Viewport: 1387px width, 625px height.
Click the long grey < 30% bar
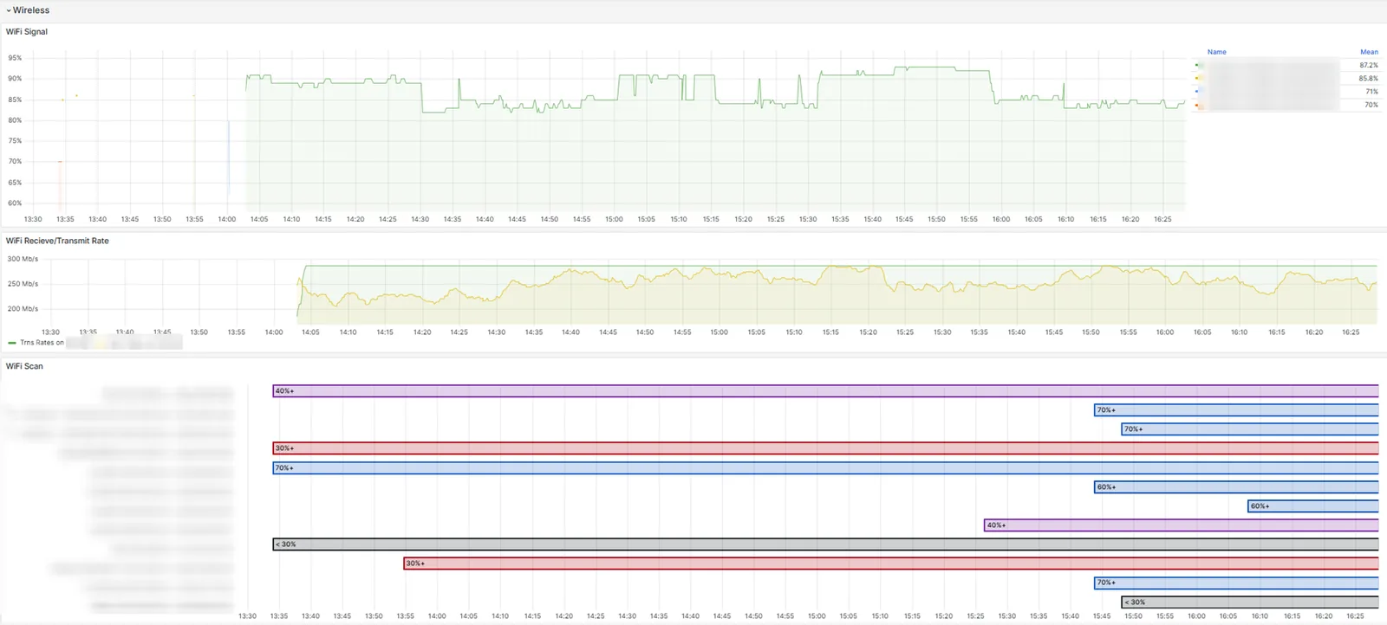click(825, 544)
